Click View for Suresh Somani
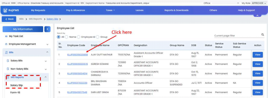 [258, 64]
